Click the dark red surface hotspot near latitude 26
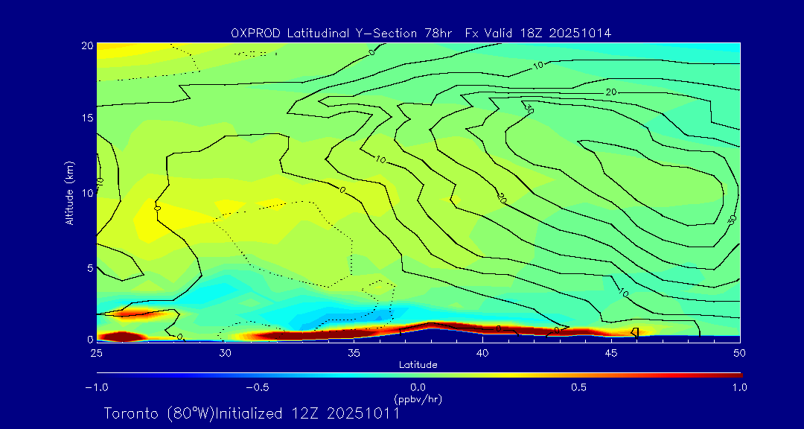The height and width of the screenshot is (429, 804). (123, 337)
